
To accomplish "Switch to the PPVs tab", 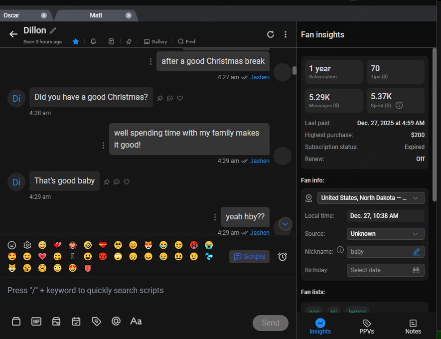I will coord(366,327).
